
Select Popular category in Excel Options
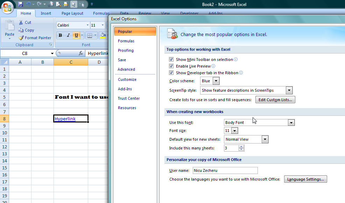(135, 31)
